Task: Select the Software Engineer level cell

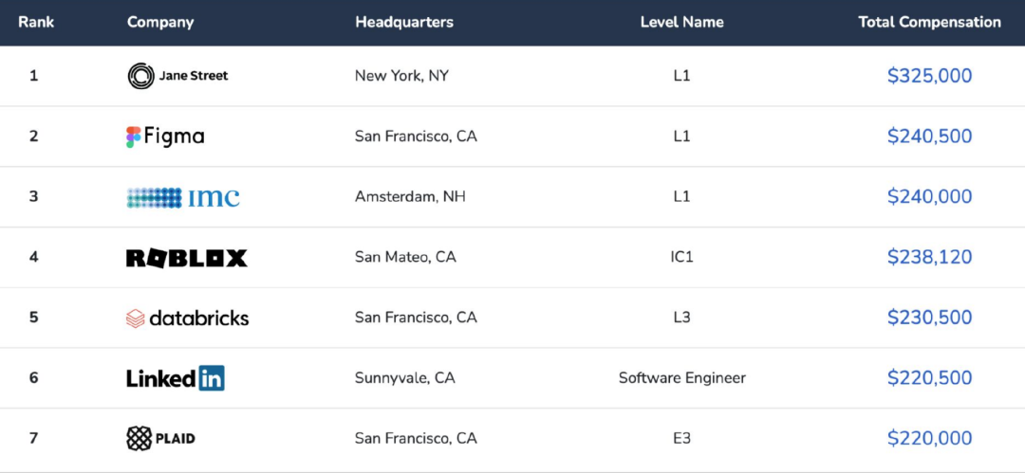Action: [x=681, y=378]
